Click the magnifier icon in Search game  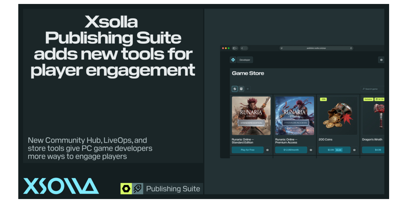coord(364,89)
